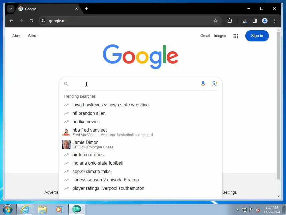Open the Chrome profile avatar
This screenshot has height=215, width=286.
click(265, 21)
